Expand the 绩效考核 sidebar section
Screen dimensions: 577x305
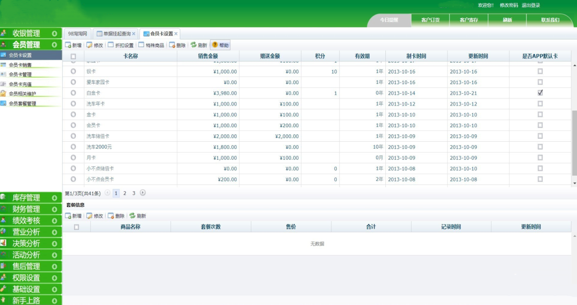coord(31,220)
